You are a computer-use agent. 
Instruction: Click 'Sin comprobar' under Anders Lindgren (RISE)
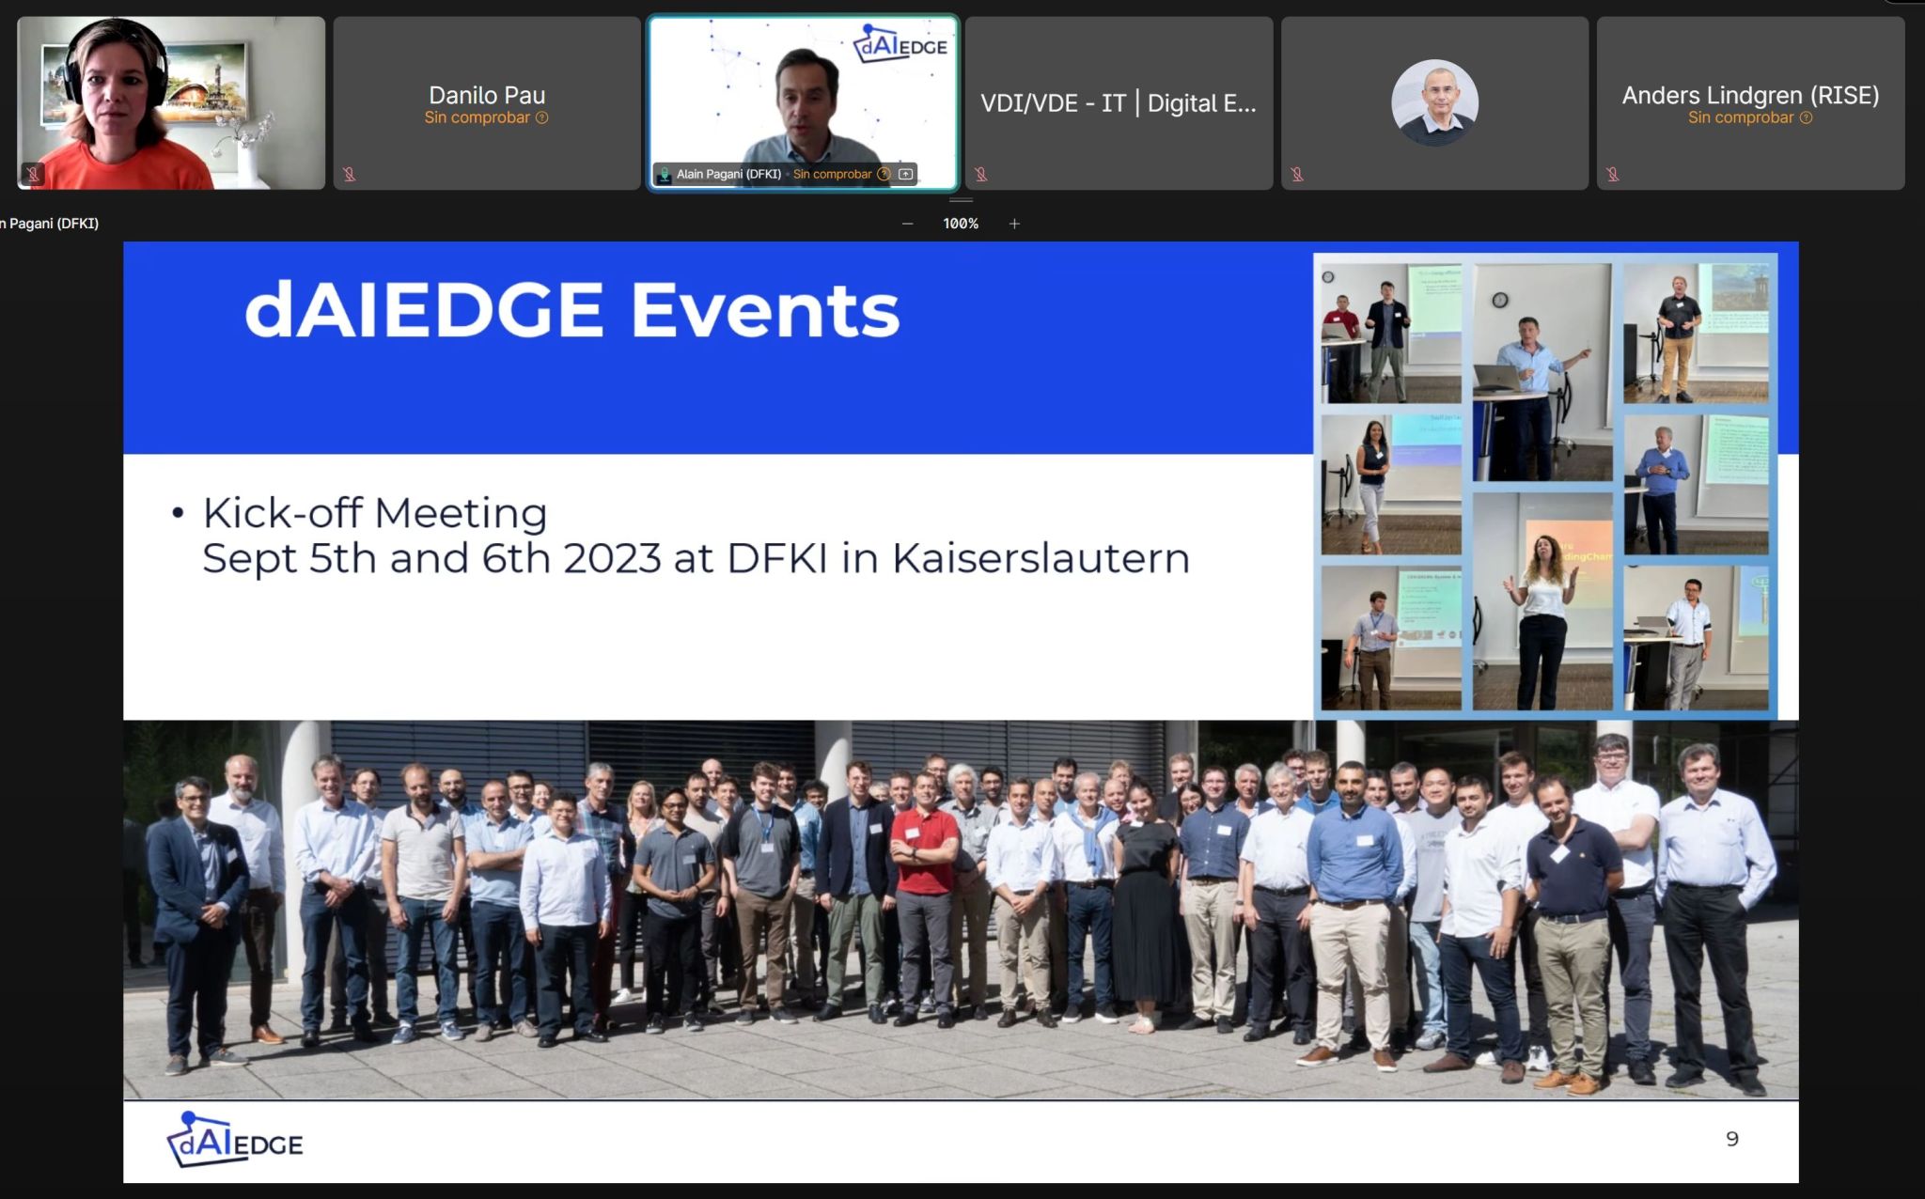point(1741,117)
